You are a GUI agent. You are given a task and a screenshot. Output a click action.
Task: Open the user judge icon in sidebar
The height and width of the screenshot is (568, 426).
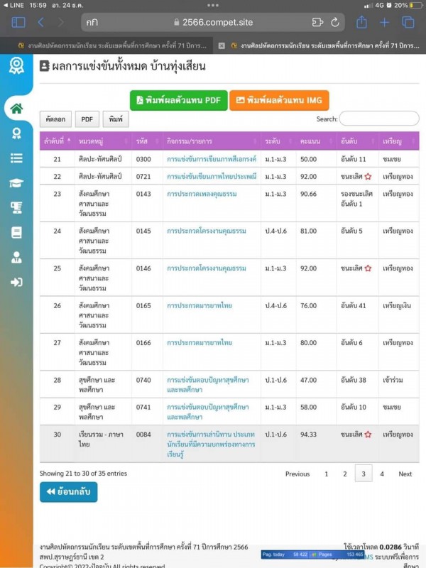pyautogui.click(x=16, y=257)
